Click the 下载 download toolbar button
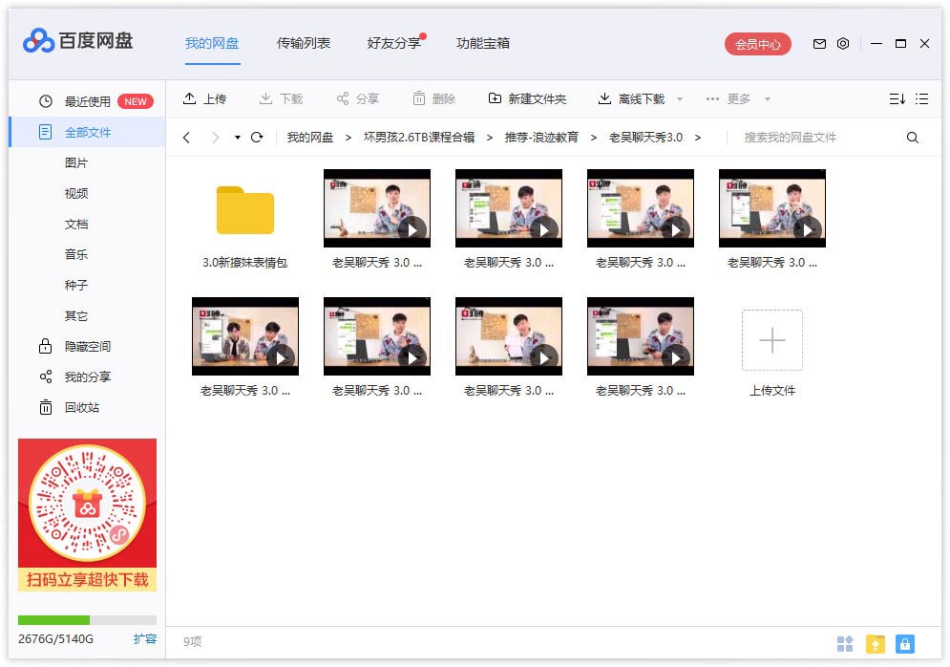This screenshot has width=950, height=667. (x=281, y=98)
